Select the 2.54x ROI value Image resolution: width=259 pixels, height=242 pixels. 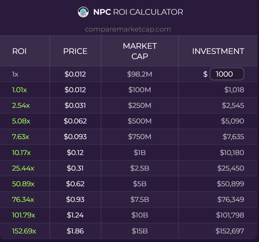21,105
